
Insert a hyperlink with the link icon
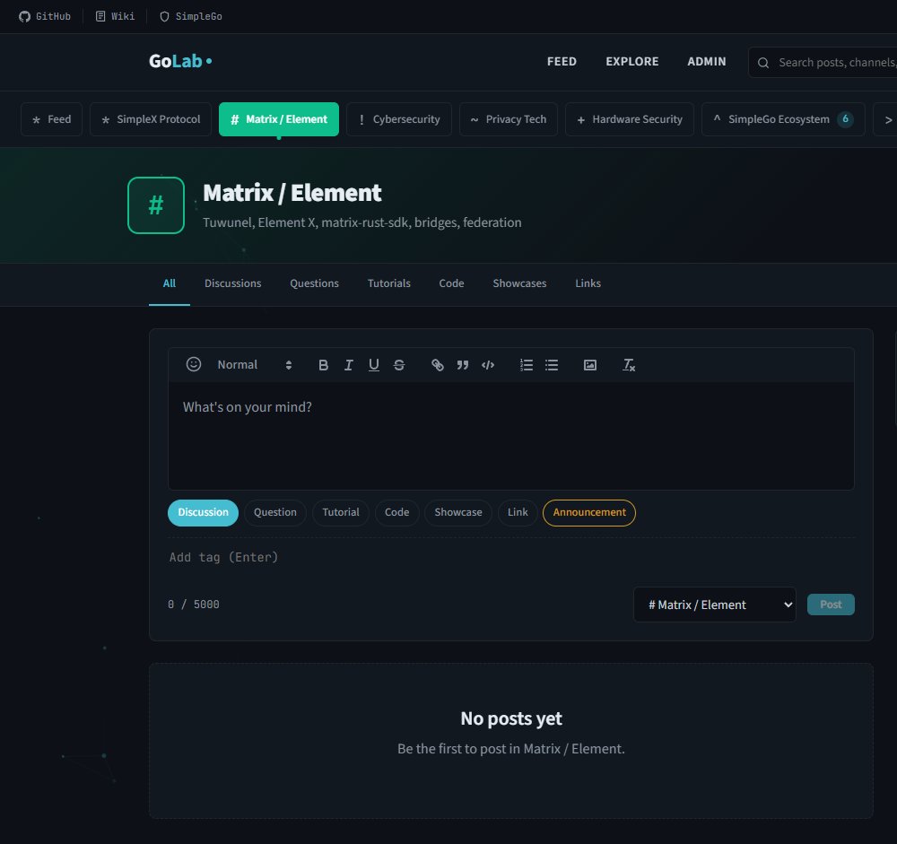438,365
